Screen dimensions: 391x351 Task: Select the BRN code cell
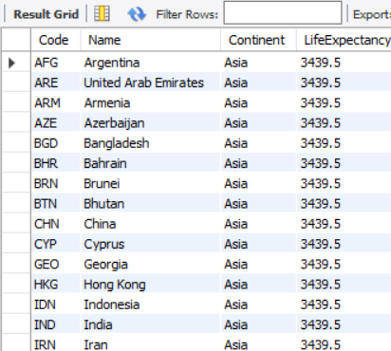pos(56,183)
